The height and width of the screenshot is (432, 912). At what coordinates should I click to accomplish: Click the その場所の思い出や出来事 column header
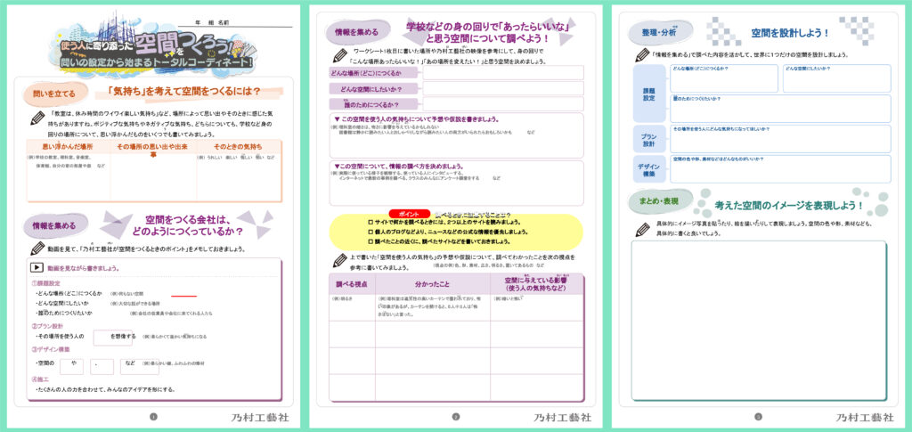tap(153, 151)
